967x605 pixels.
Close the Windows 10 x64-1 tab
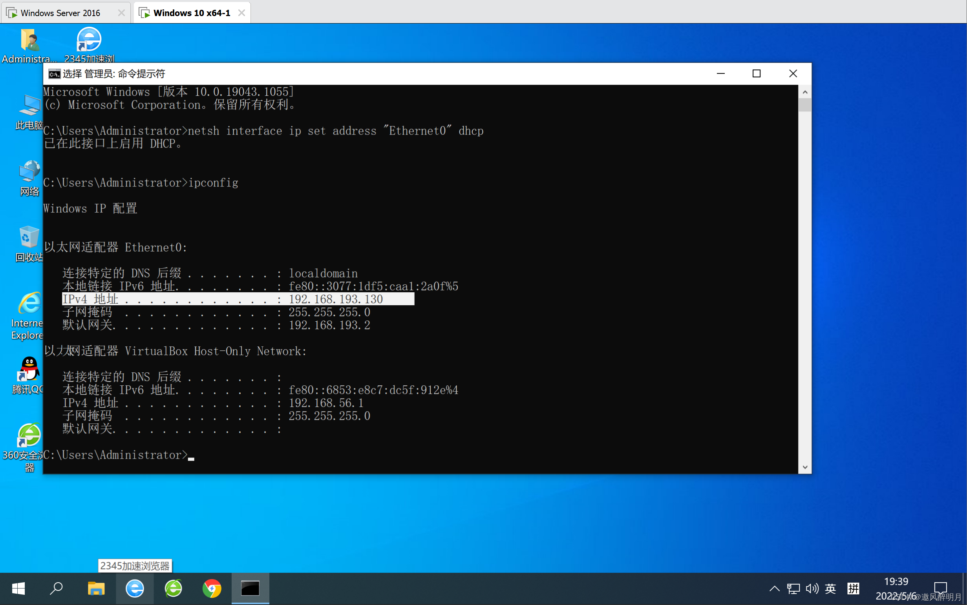click(241, 13)
